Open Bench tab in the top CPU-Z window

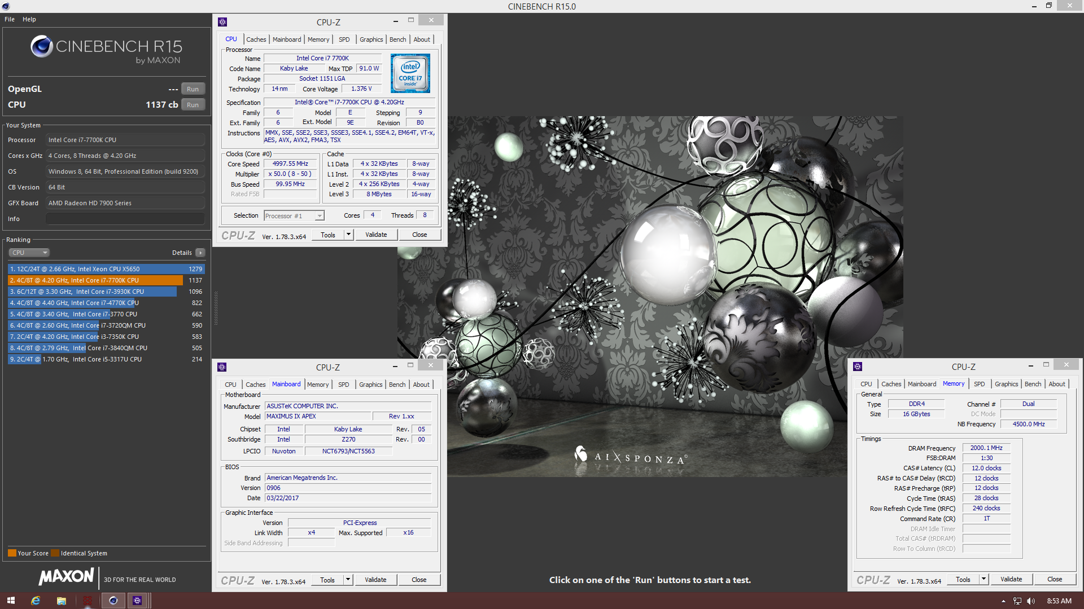(398, 39)
